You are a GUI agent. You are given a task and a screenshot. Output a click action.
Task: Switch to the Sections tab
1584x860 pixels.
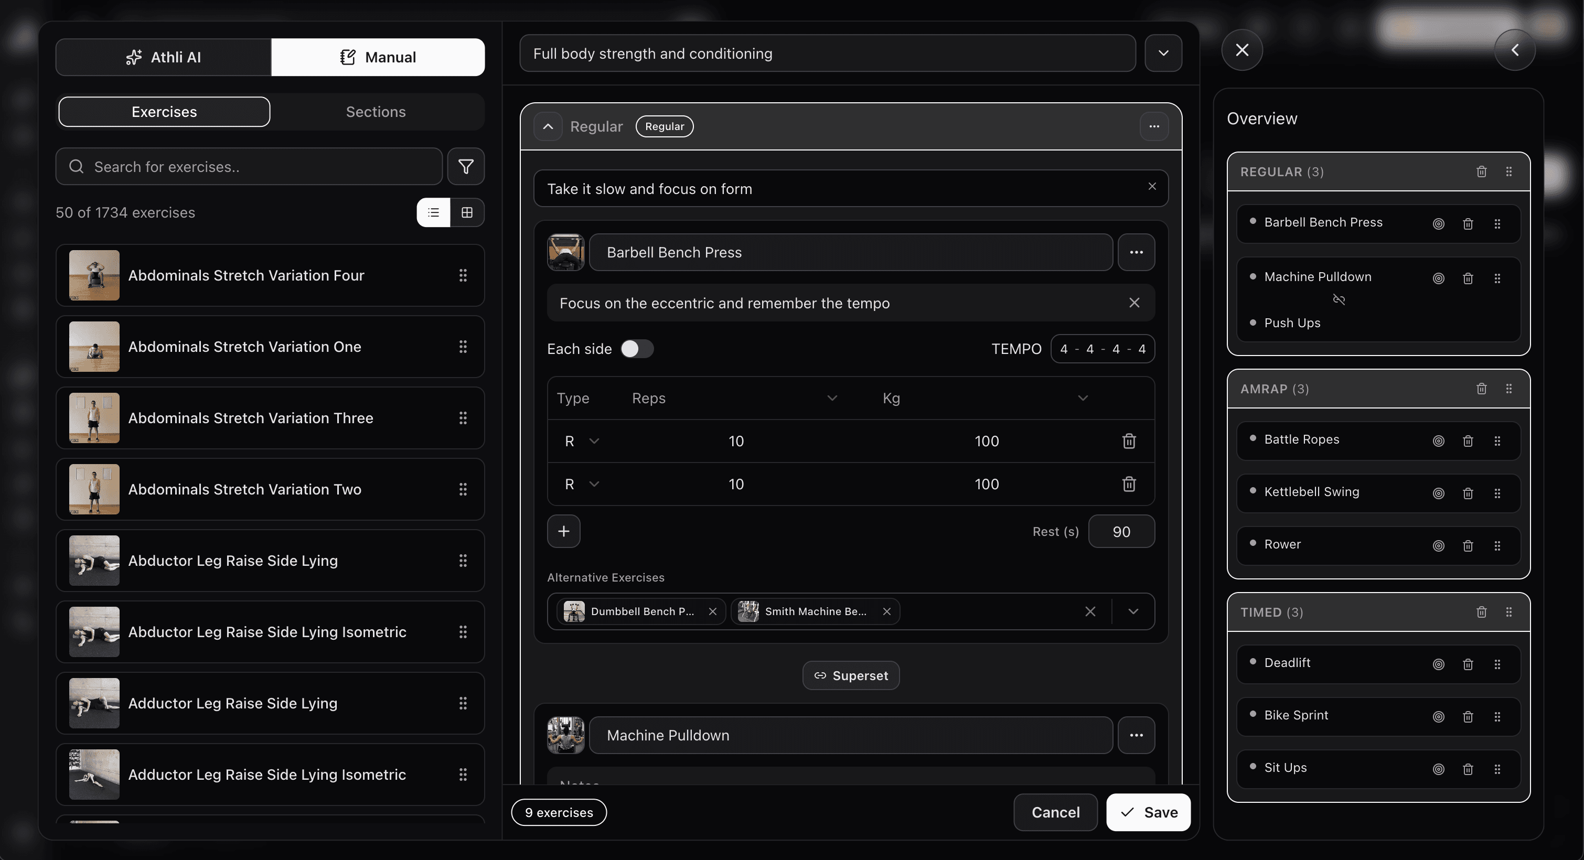click(375, 111)
